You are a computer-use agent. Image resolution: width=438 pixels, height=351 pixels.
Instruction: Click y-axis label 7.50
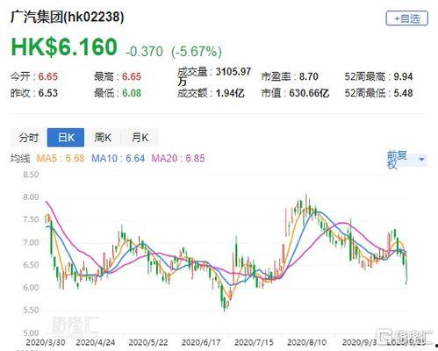[31, 219]
